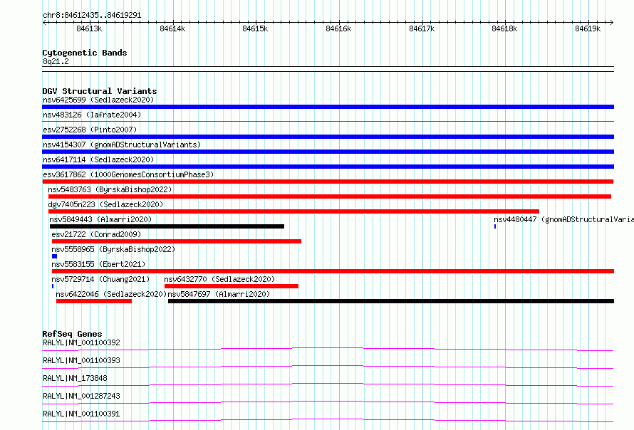Click the DGV Structural Variants track title
This screenshot has height=430, width=634.
point(100,91)
